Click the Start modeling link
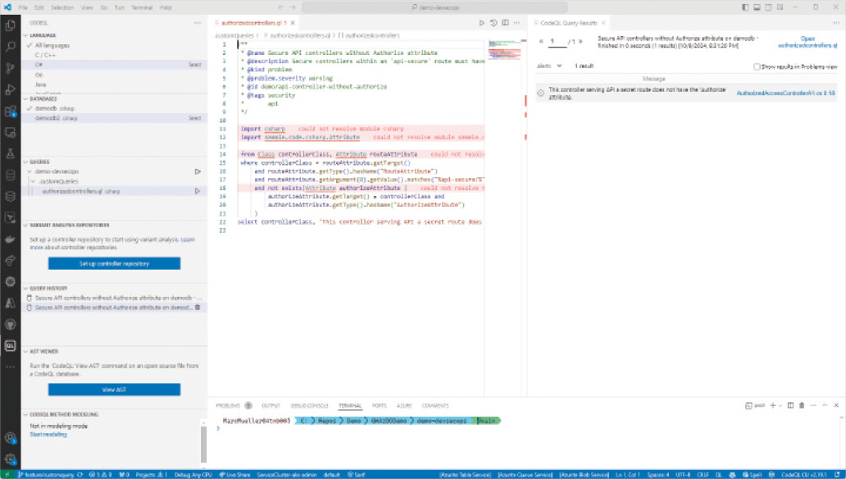The width and height of the screenshot is (846, 479). point(48,435)
